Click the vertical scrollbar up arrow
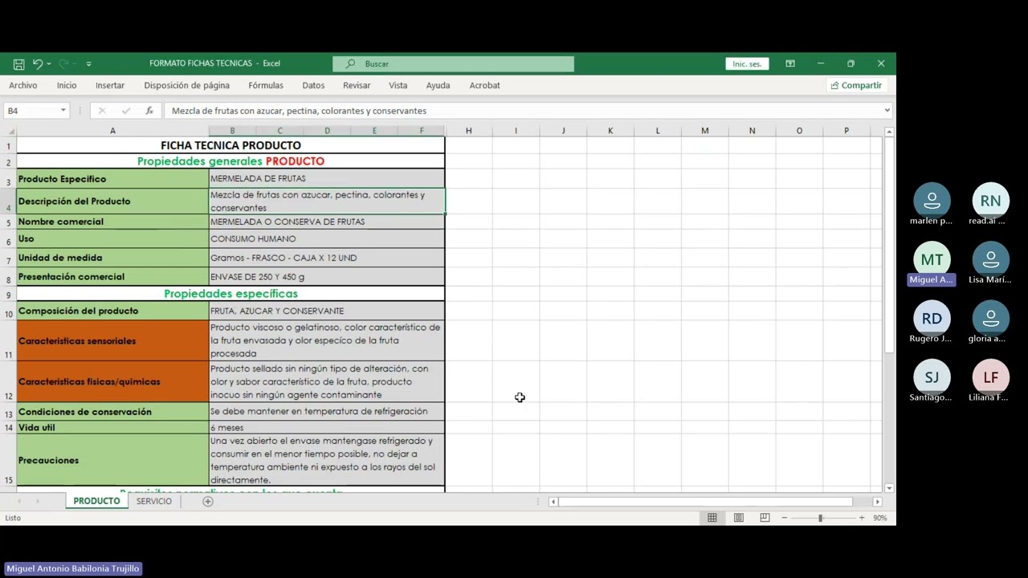The width and height of the screenshot is (1028, 578). [889, 132]
